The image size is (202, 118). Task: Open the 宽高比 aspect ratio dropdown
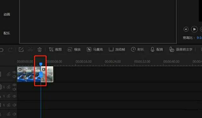199,38
